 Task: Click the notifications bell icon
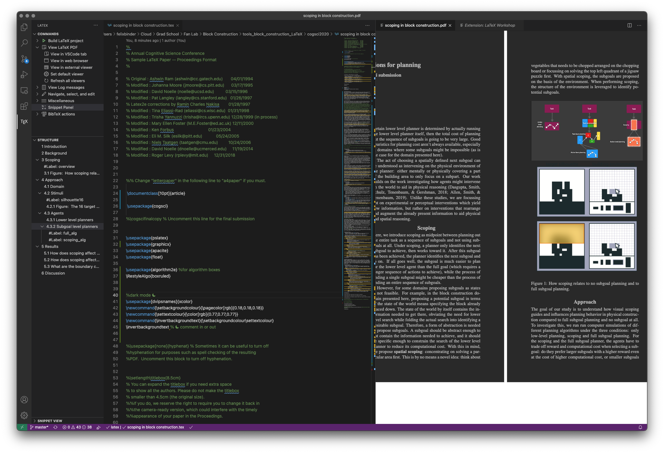tap(640, 427)
